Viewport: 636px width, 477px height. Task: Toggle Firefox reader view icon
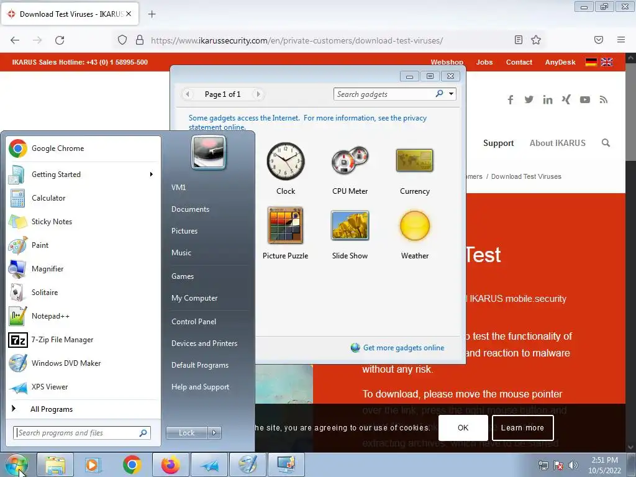[x=519, y=40]
